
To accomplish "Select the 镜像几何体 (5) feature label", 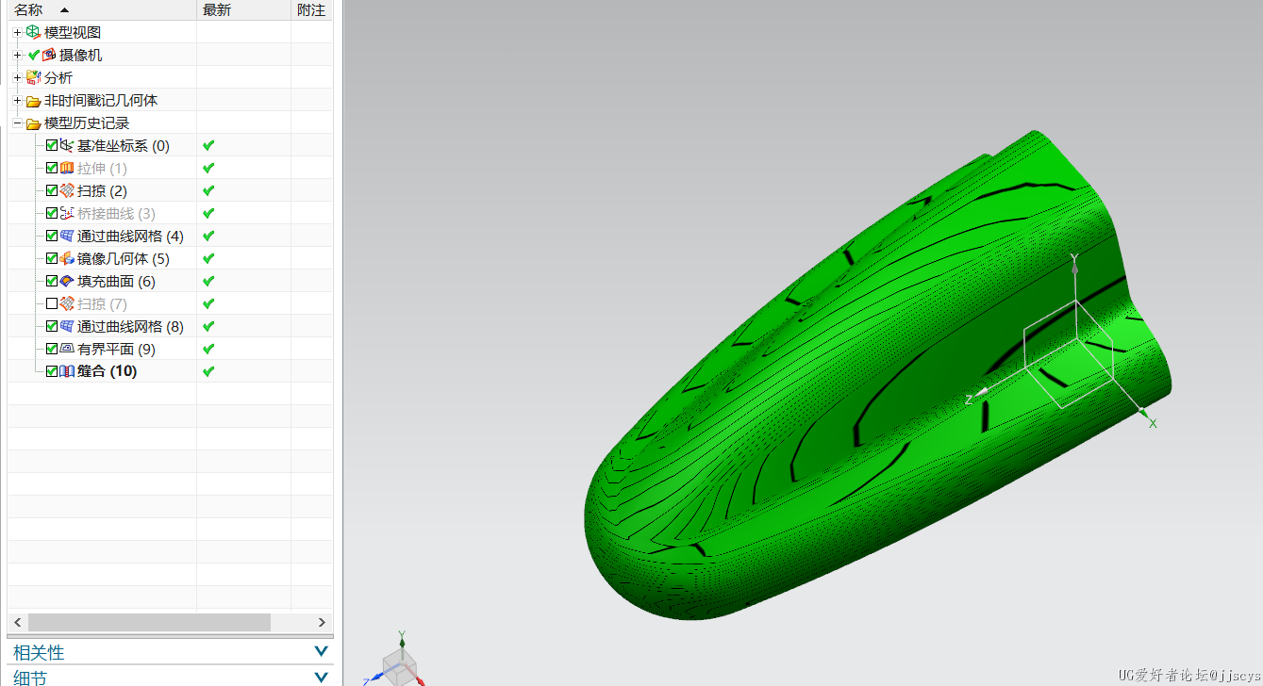I will click(x=124, y=258).
